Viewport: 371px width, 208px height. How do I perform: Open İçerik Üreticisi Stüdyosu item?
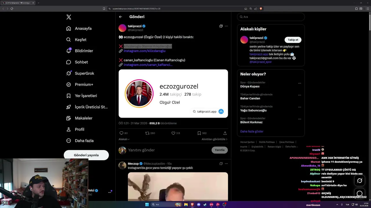[x=87, y=107]
